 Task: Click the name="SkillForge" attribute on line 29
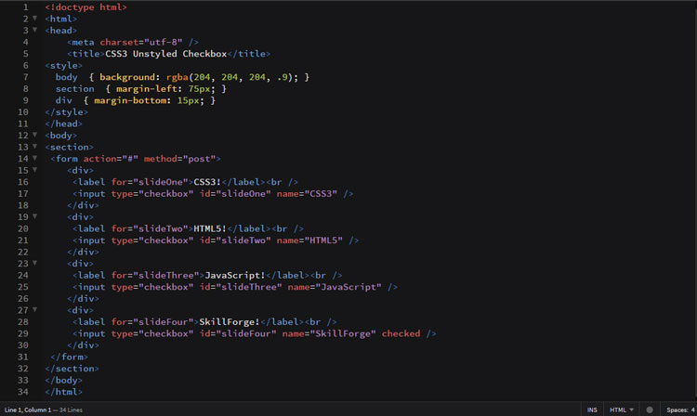(329, 333)
